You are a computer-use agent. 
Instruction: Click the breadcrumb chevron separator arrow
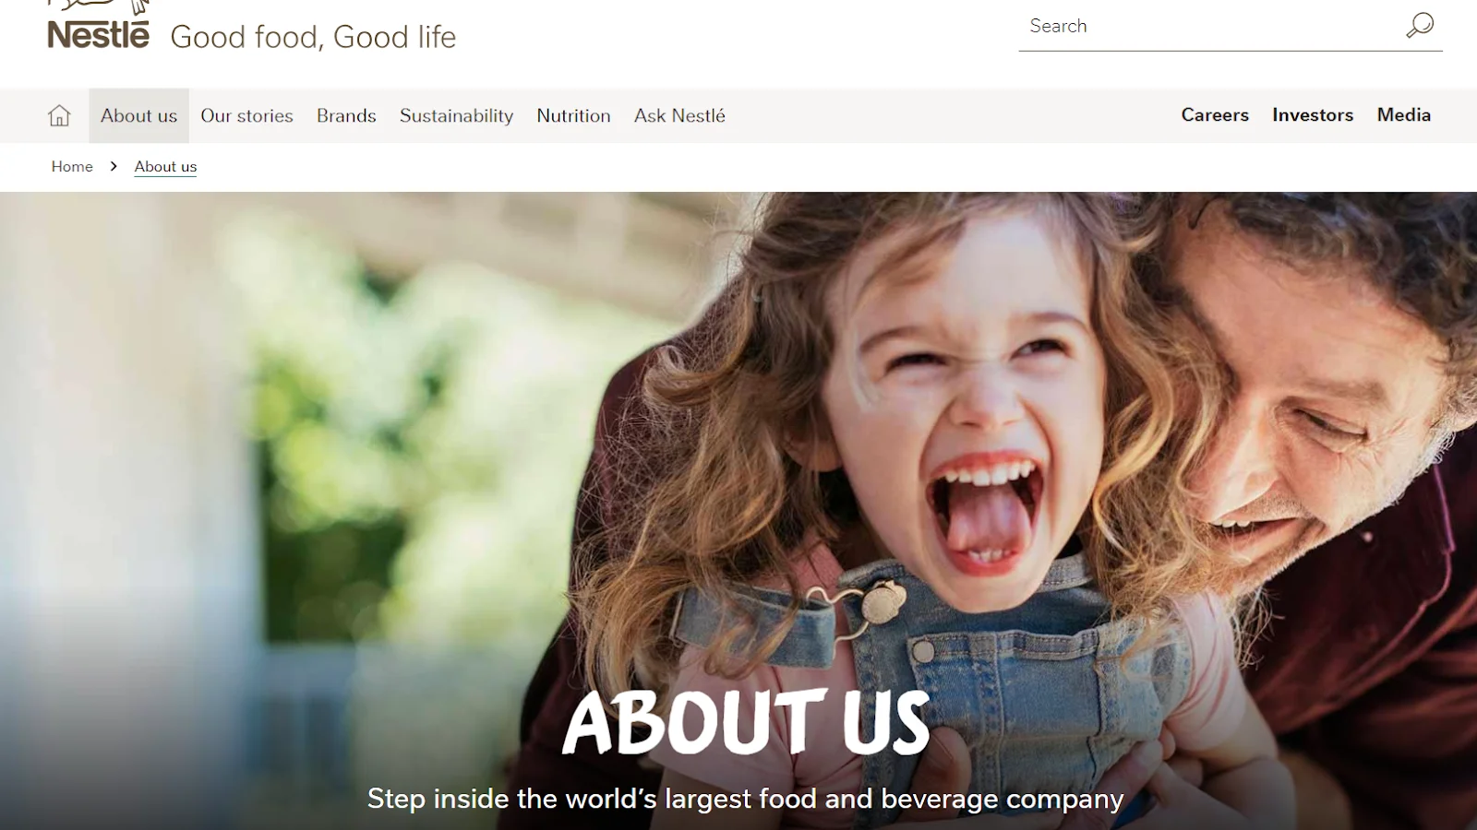[114, 166]
